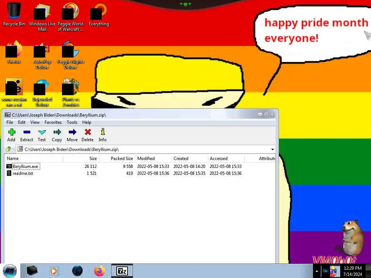Open the black box taskbar icon
The image size is (371, 278).
pos(32,271)
